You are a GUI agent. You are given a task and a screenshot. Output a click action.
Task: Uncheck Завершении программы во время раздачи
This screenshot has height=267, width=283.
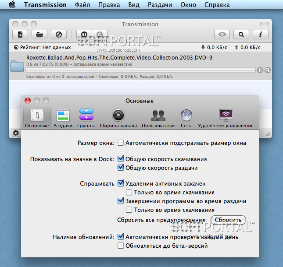point(121,201)
